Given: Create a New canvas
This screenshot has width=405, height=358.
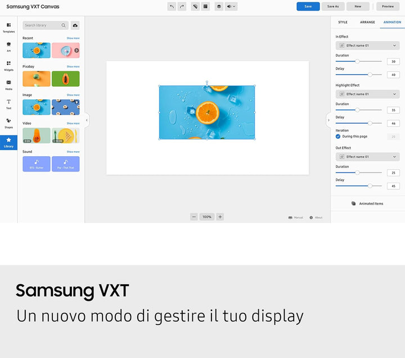Looking at the screenshot, I should [358, 6].
